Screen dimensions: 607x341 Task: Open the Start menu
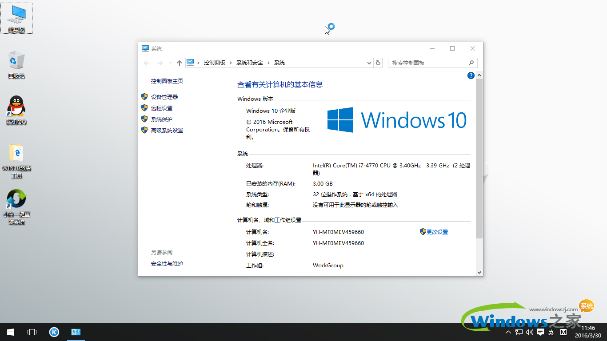tap(10, 332)
